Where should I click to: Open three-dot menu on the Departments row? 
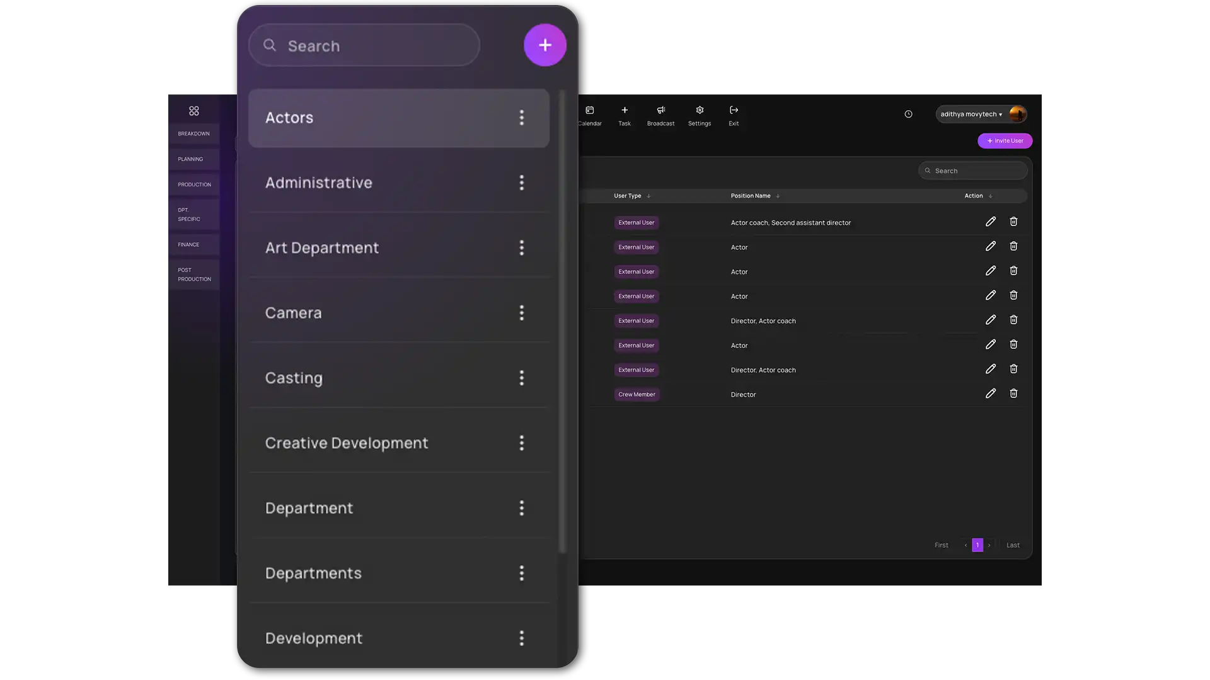[x=522, y=573]
